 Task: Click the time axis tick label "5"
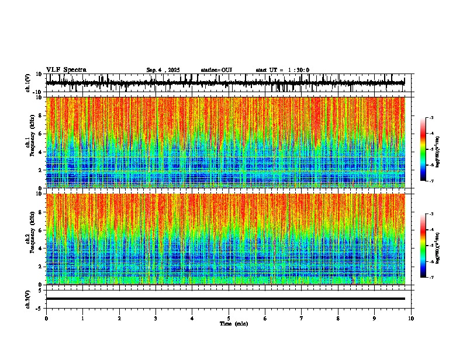point(229,318)
